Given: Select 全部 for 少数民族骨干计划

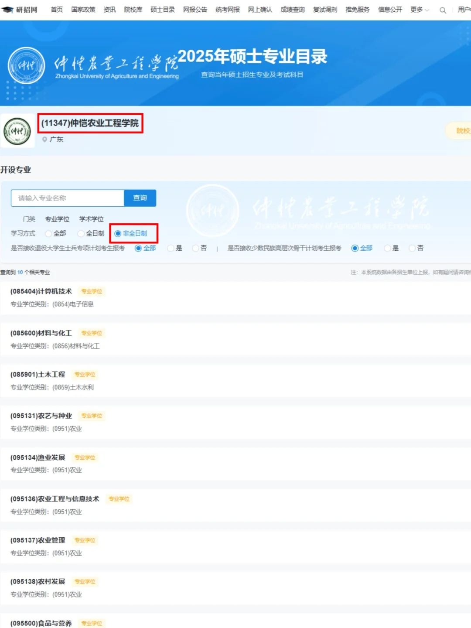Looking at the screenshot, I should coord(355,248).
